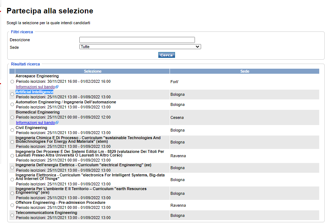329x223 pixels.
Task: Click the Sede column header
Action: tap(245, 71)
